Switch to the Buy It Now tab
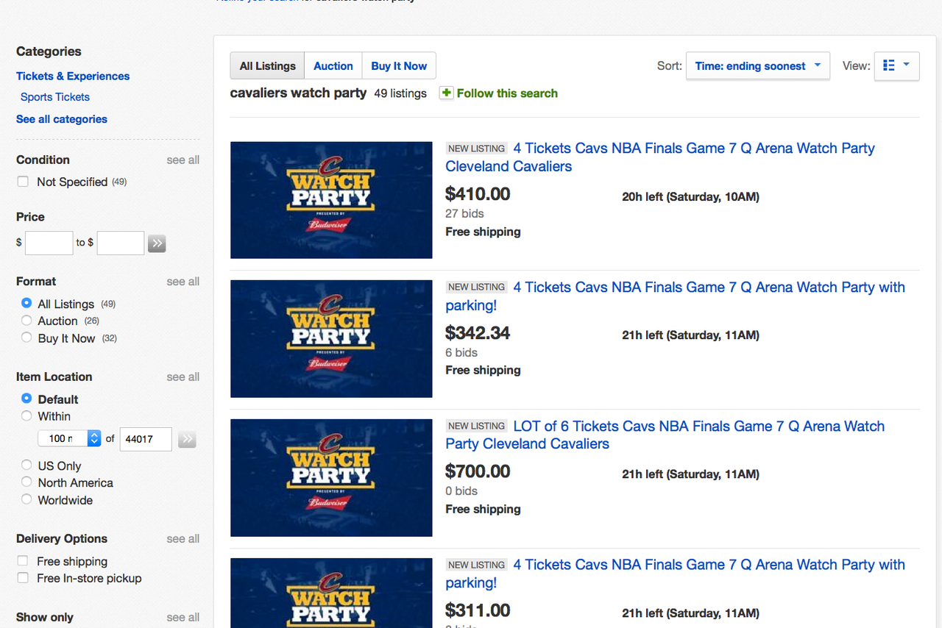The image size is (942, 628). (x=399, y=65)
